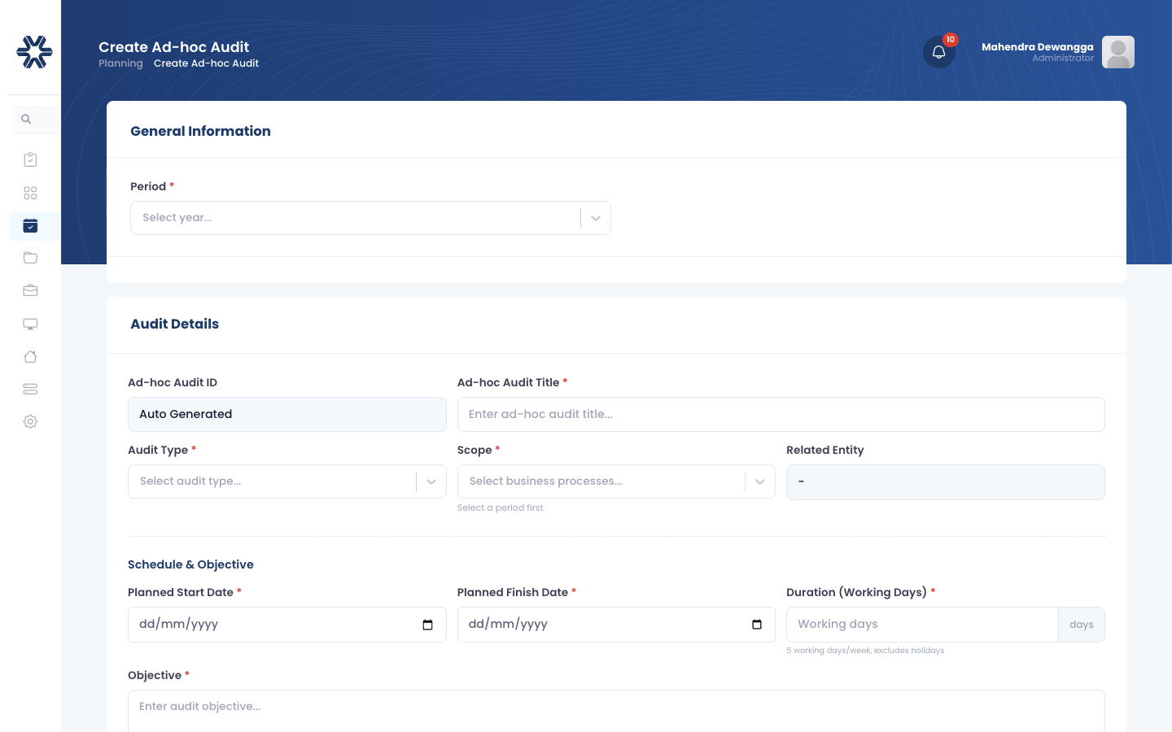Open the settings gear in sidebar
This screenshot has height=732, width=1172.
(30, 421)
